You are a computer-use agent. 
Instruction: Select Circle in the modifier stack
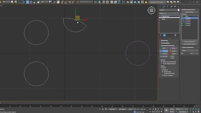tap(163, 19)
